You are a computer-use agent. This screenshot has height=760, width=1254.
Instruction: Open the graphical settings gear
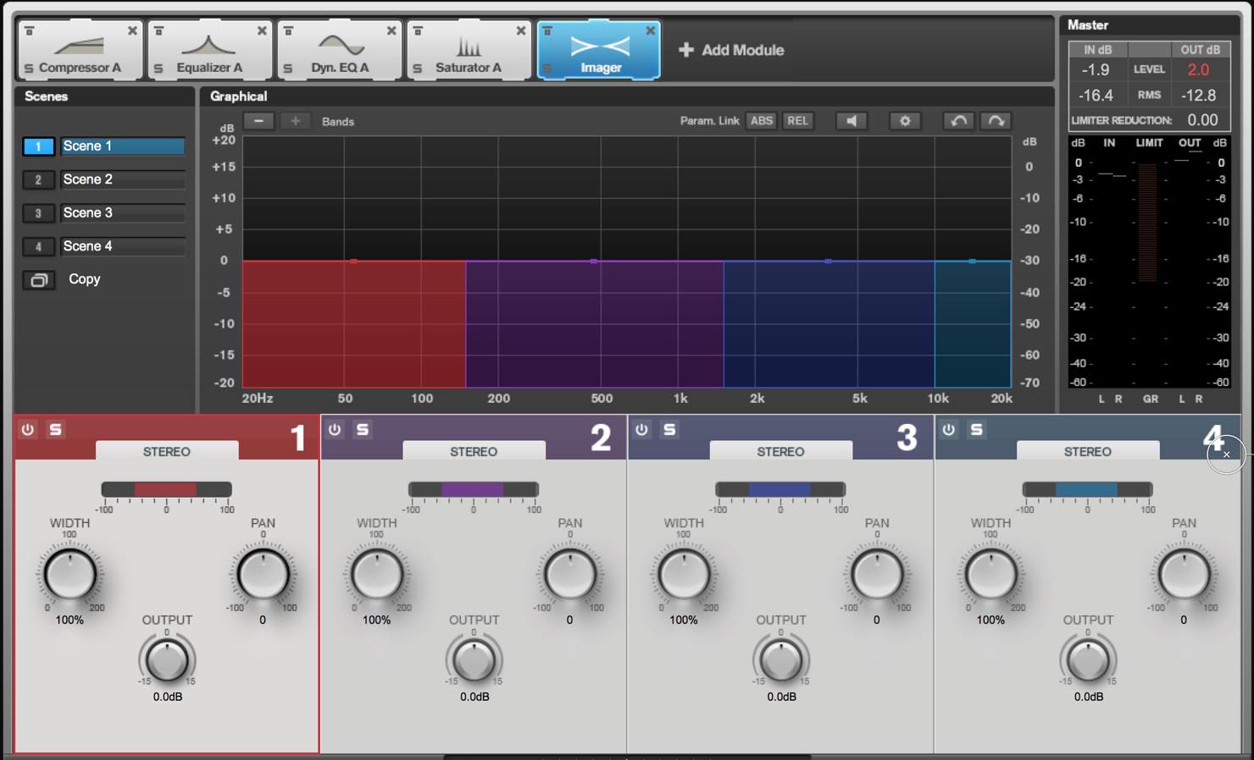905,121
